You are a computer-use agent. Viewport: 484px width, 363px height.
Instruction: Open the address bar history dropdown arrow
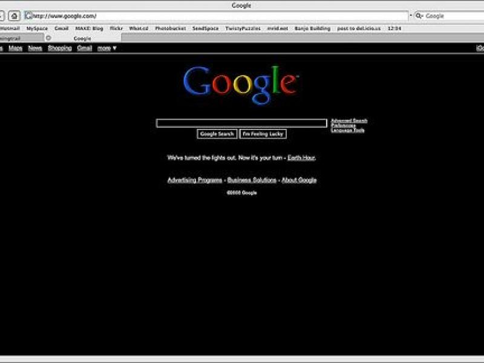click(411, 16)
